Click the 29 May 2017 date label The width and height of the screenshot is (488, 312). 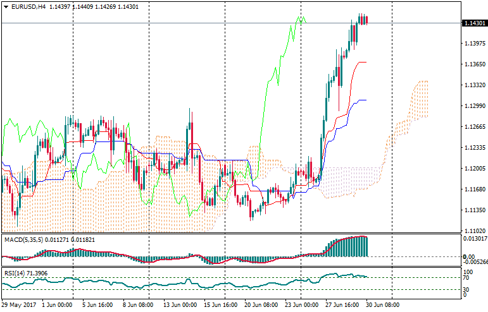pyautogui.click(x=19, y=304)
